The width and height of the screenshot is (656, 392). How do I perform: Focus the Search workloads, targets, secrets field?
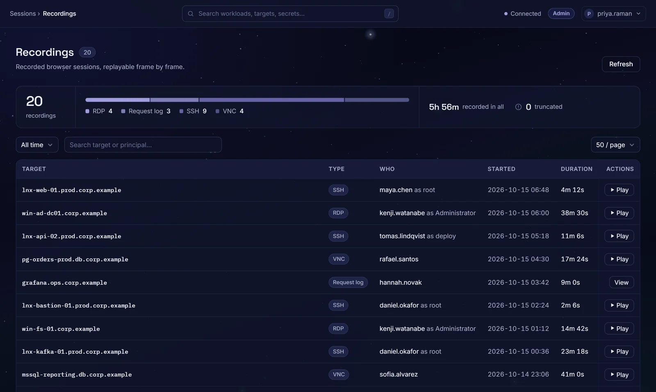point(290,14)
